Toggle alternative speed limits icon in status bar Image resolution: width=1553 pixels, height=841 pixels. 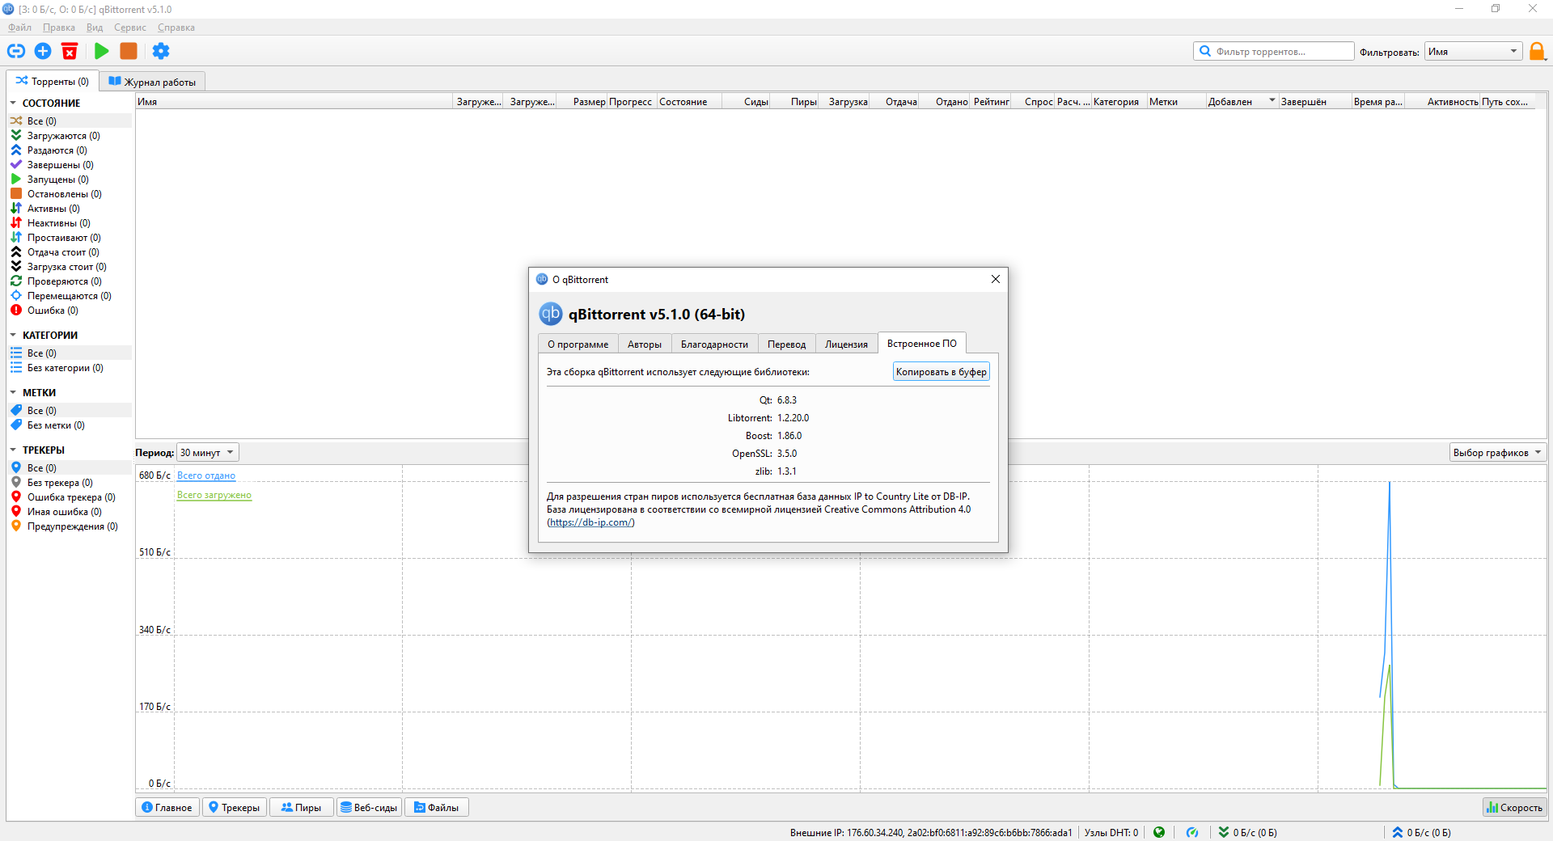pyautogui.click(x=1192, y=832)
